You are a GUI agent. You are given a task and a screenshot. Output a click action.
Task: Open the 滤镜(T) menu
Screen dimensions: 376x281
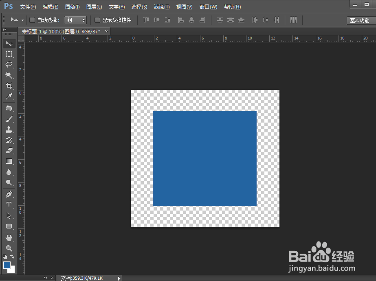click(162, 7)
